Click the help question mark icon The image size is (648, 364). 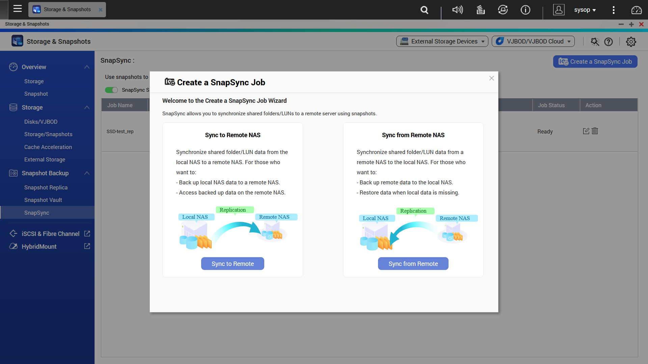pos(608,42)
